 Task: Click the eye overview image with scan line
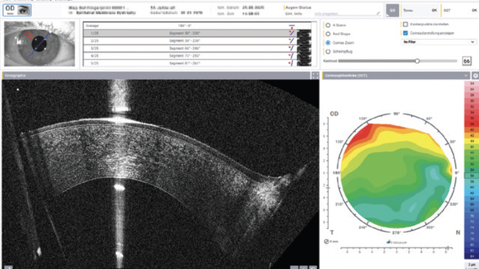tap(40, 44)
